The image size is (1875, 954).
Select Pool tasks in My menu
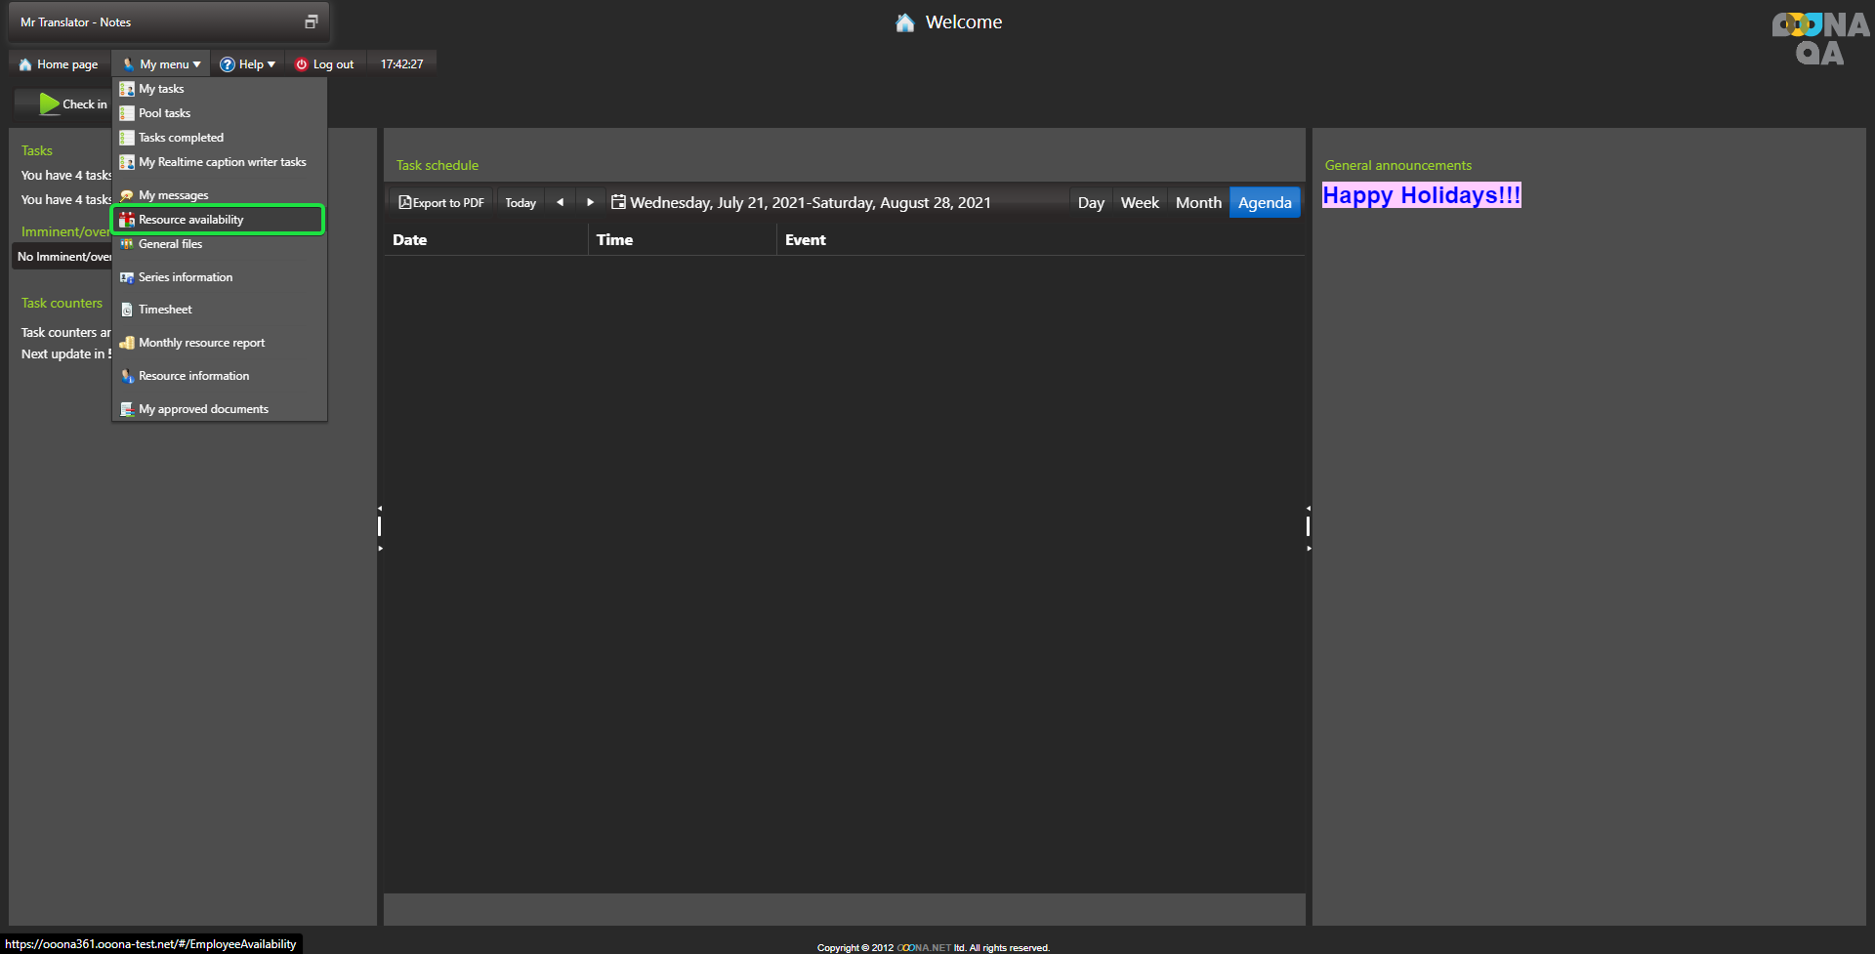pos(164,113)
